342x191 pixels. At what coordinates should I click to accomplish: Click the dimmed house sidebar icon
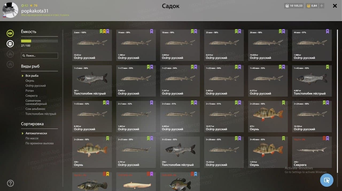(10, 64)
